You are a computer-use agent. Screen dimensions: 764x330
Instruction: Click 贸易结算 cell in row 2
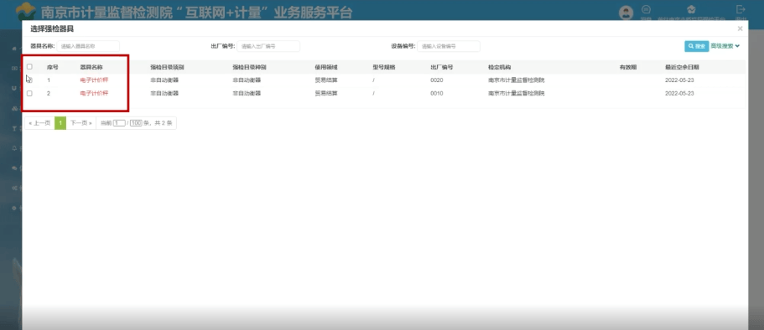point(326,93)
